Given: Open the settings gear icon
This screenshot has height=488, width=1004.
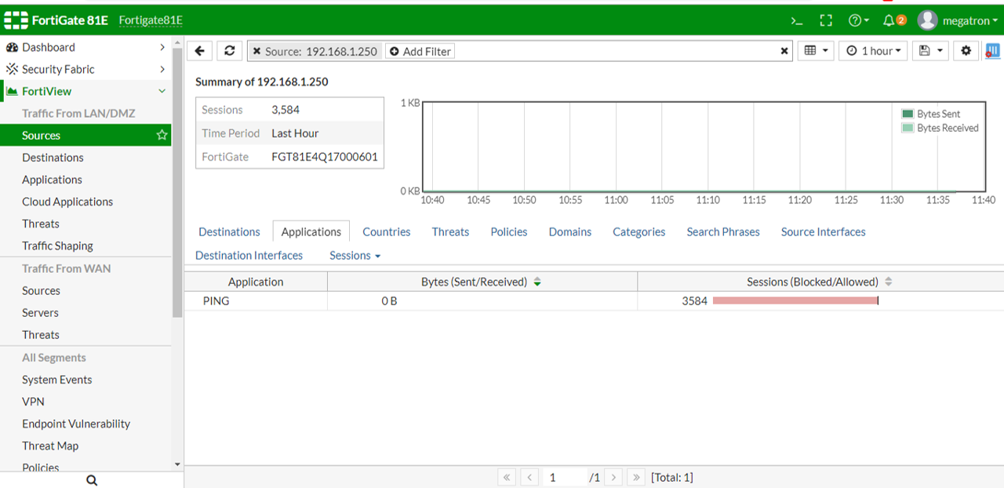Looking at the screenshot, I should pos(966,51).
